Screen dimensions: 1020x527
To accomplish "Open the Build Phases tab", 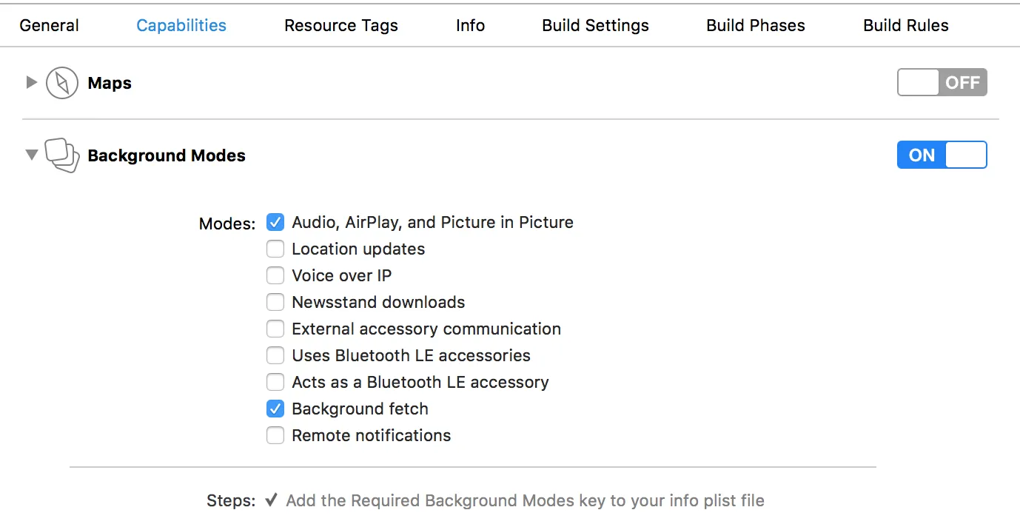I will 755,25.
